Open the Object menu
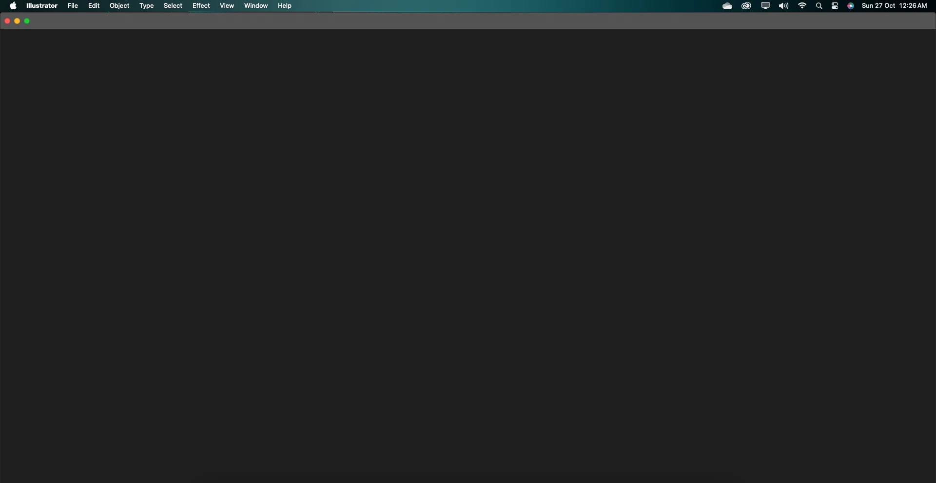Image resolution: width=936 pixels, height=483 pixels. [119, 6]
